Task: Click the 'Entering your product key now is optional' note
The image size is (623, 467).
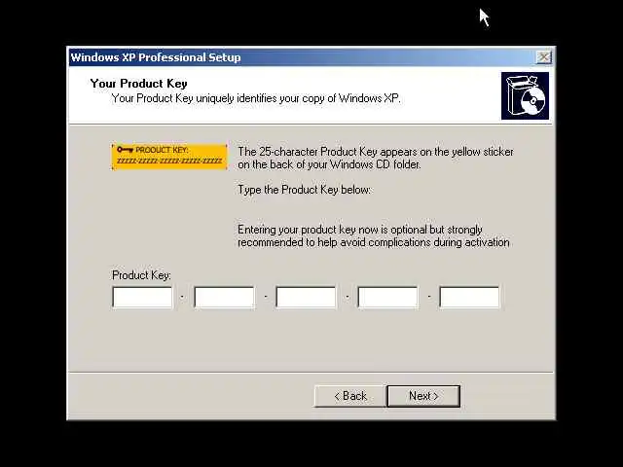Action: tap(374, 235)
